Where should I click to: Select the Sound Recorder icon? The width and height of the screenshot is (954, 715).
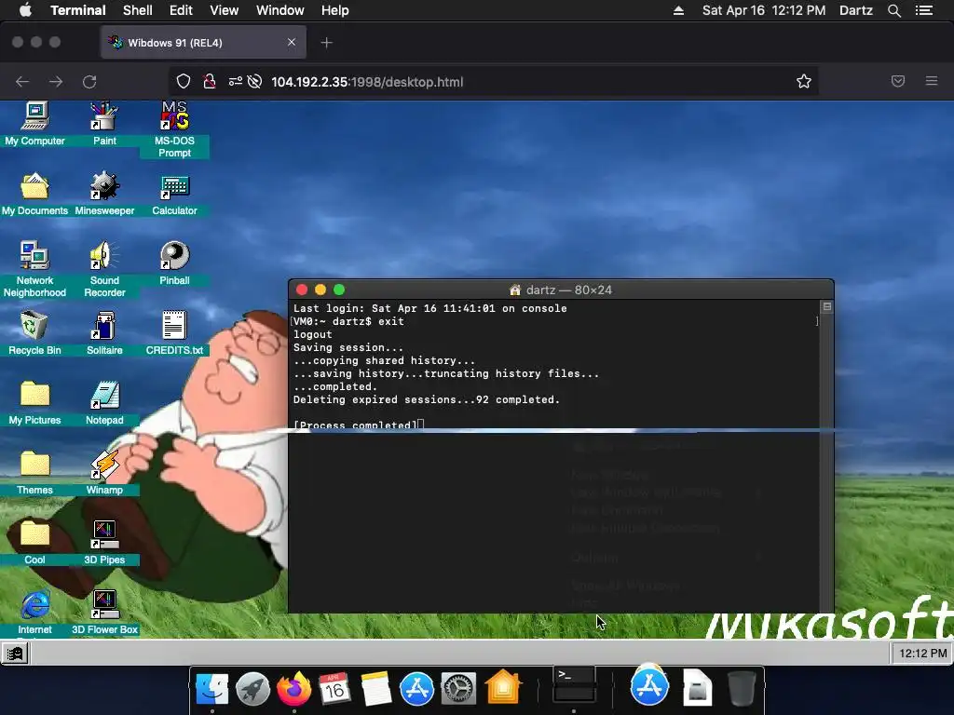[x=104, y=255]
